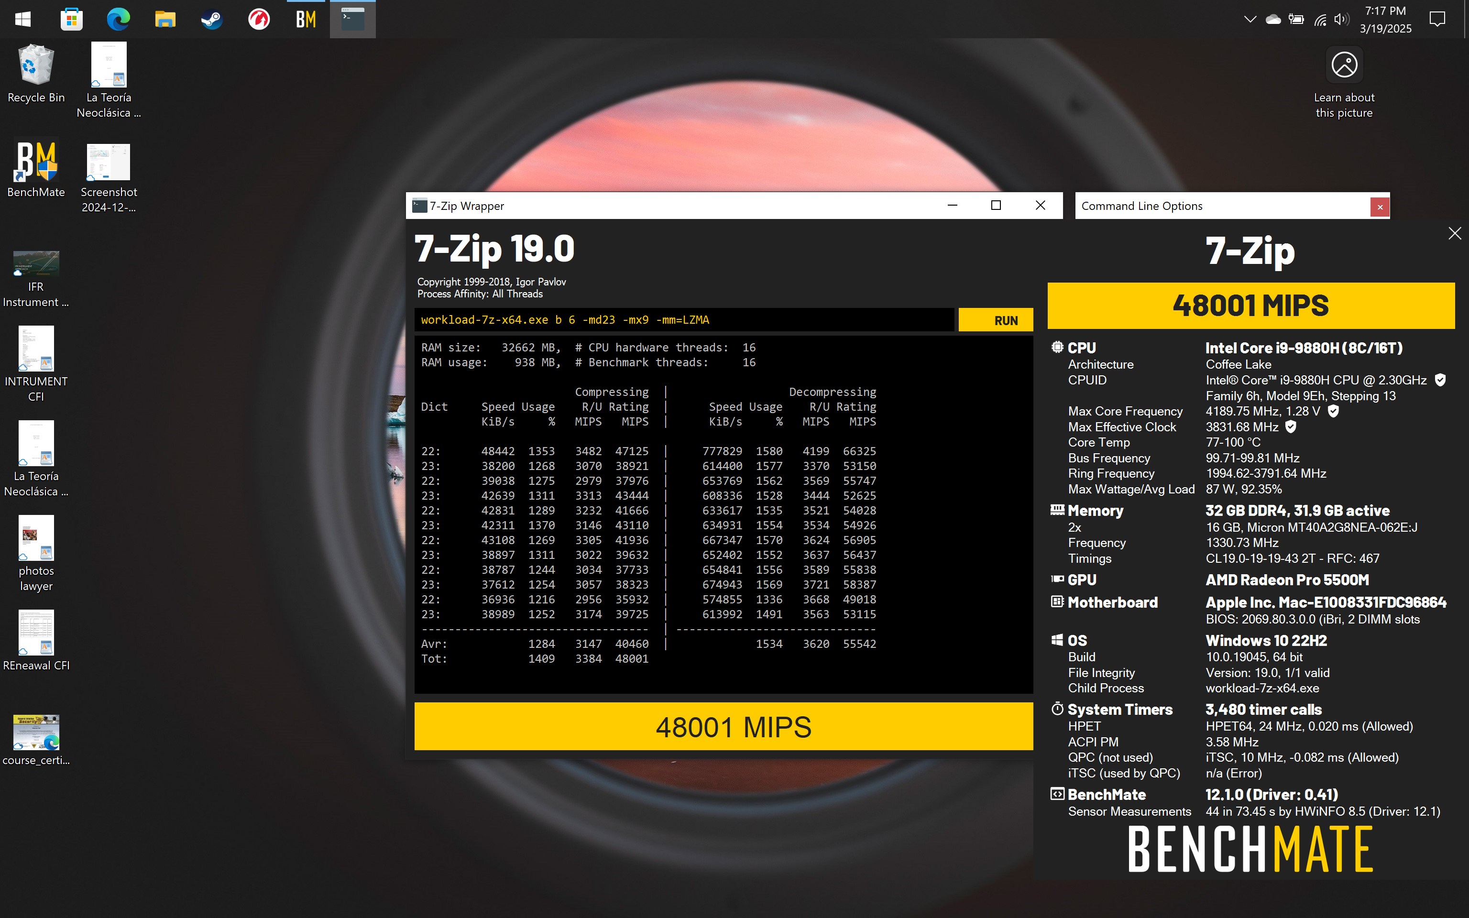1469x918 pixels.
Task: Close the BenchMate result panel
Action: point(1455,233)
